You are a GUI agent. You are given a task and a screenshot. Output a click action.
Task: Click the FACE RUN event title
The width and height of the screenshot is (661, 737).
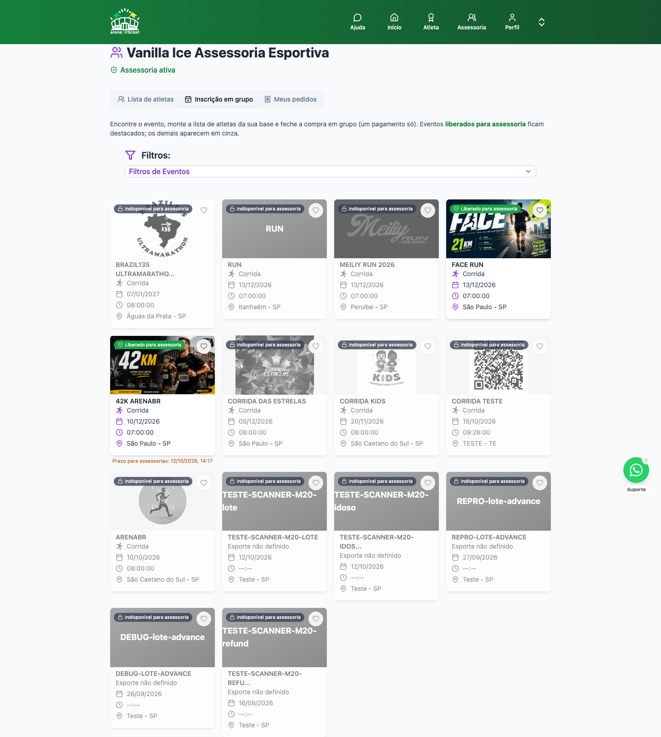(x=467, y=265)
